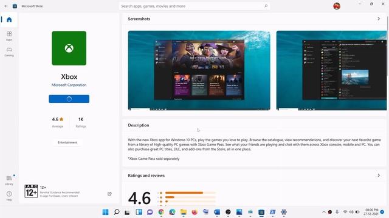Open the second Xbox screenshot thumbnail
This screenshot has width=389, height=218.
click(x=331, y=70)
